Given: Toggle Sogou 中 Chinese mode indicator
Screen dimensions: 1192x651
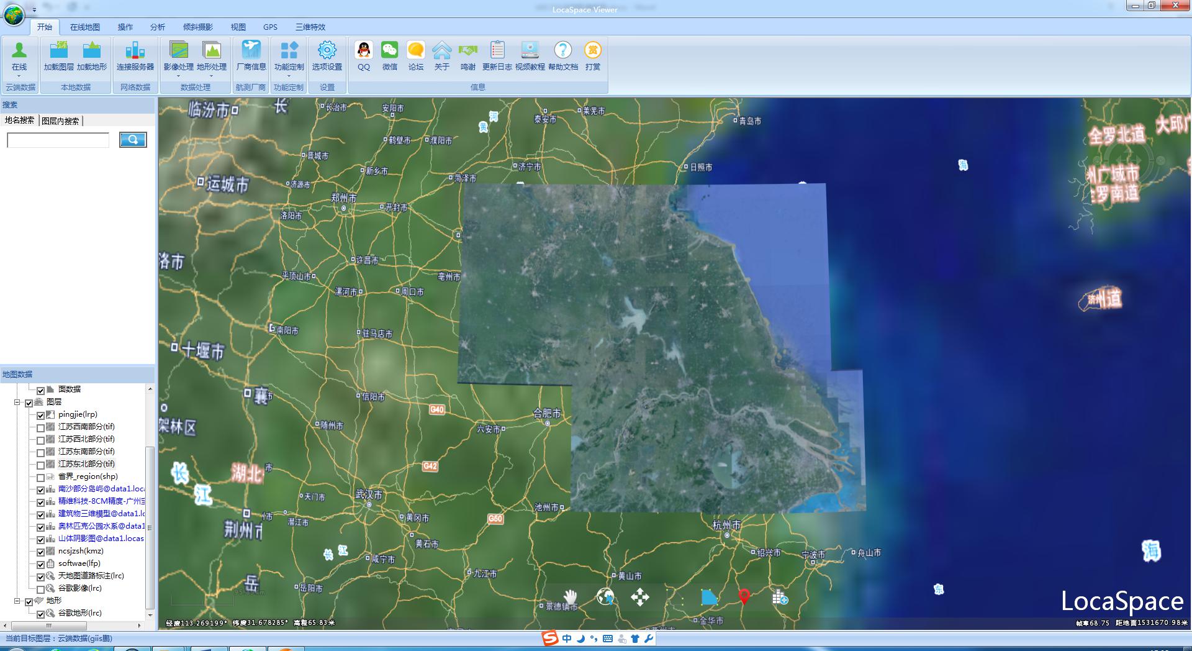Looking at the screenshot, I should click(x=567, y=638).
